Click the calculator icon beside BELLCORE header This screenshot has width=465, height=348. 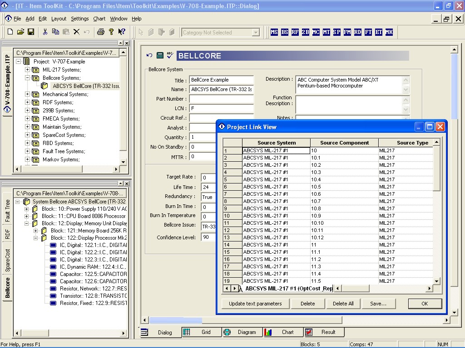click(x=160, y=55)
